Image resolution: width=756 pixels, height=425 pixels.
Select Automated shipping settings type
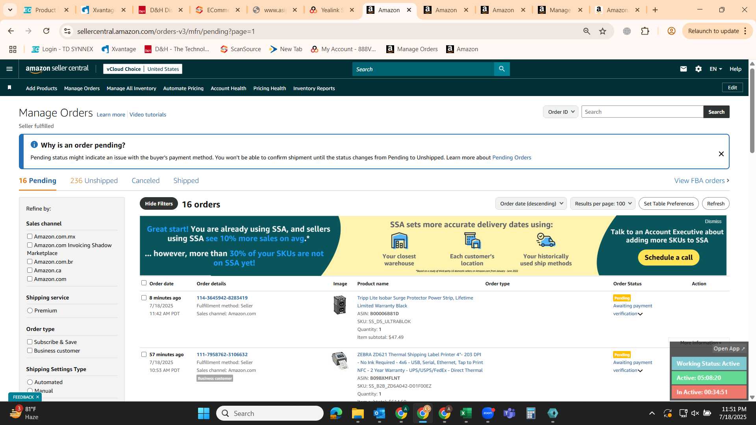click(30, 382)
